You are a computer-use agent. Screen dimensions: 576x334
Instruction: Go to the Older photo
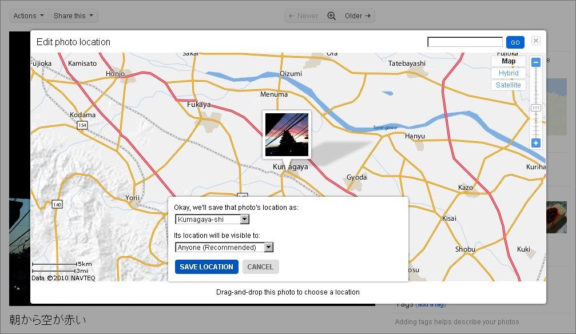click(x=357, y=16)
